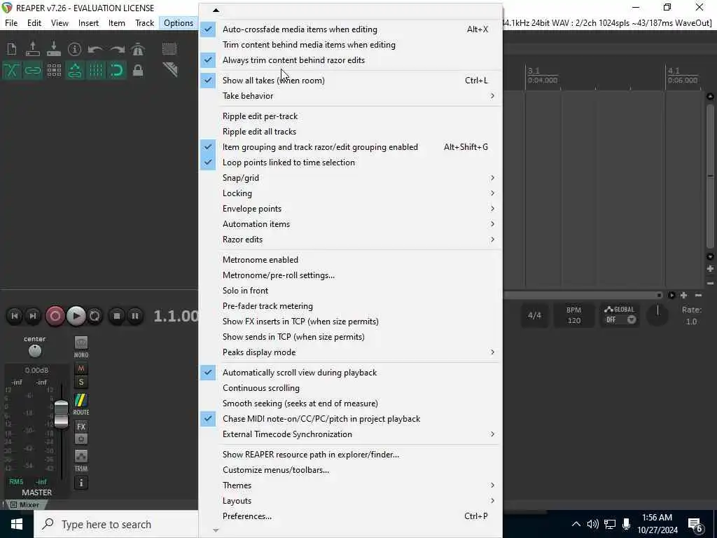The width and height of the screenshot is (717, 538).
Task: Toggle master FX bypass power button
Action: (x=81, y=439)
